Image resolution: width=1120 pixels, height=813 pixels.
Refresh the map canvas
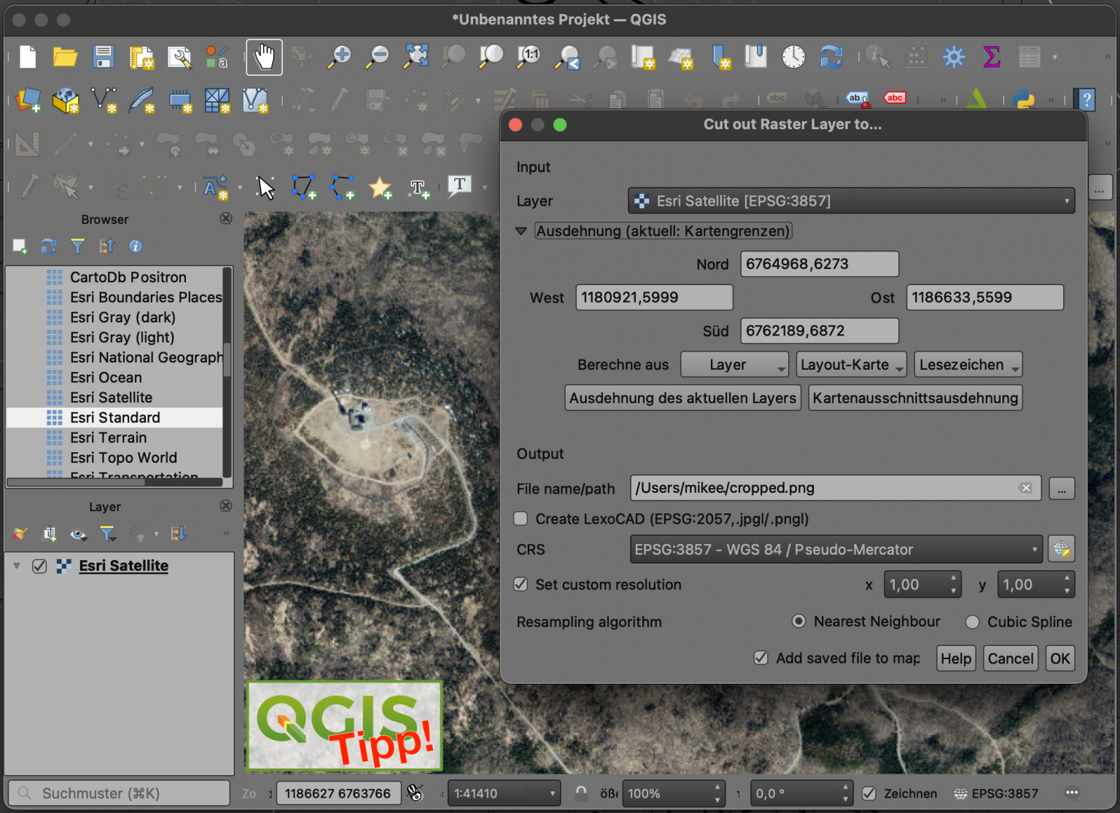click(x=831, y=56)
